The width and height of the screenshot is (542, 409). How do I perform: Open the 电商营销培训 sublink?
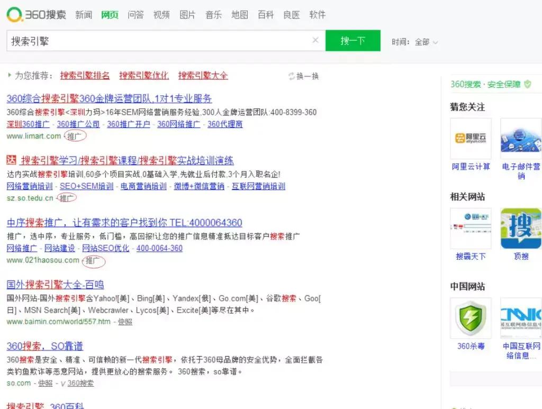pos(143,186)
